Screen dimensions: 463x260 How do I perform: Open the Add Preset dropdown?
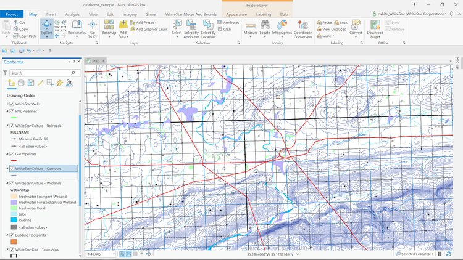click(143, 22)
